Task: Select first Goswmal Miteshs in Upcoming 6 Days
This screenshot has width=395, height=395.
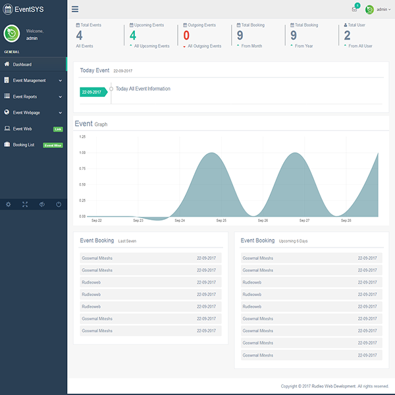Action: coord(311,258)
